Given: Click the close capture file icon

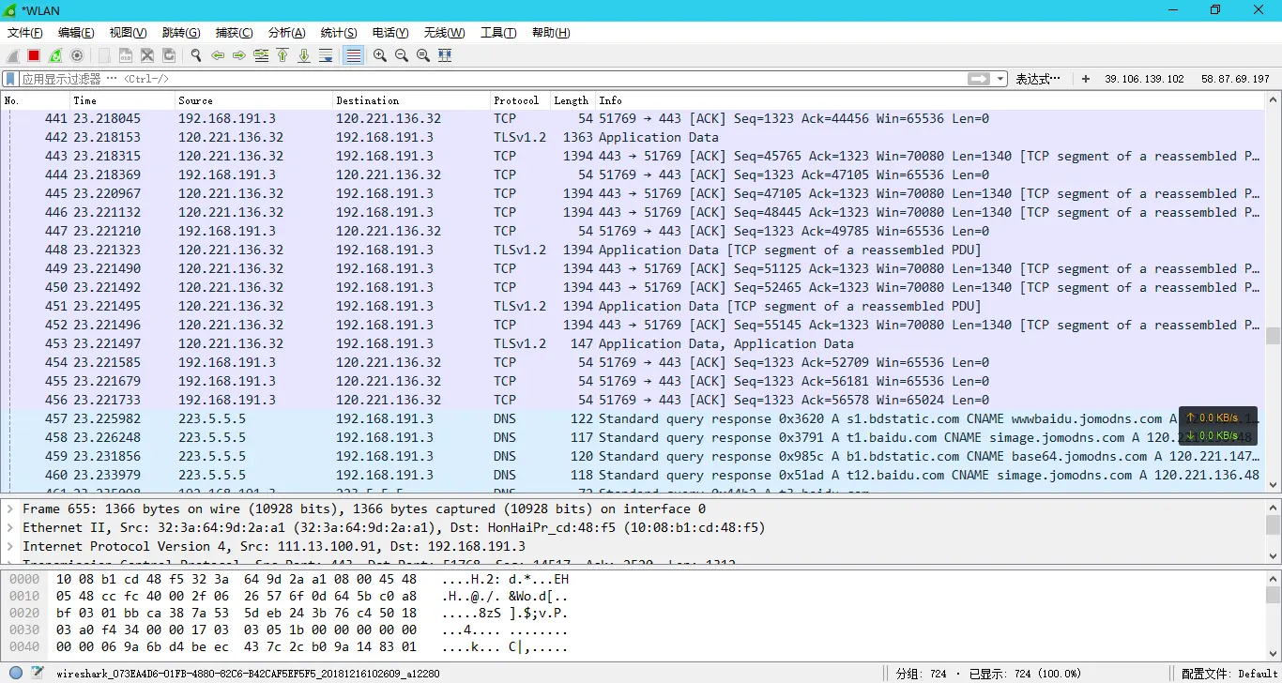Looking at the screenshot, I should (146, 55).
